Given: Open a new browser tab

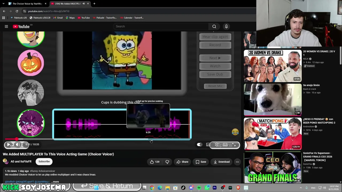Looking at the screenshot, I should 94,4.
